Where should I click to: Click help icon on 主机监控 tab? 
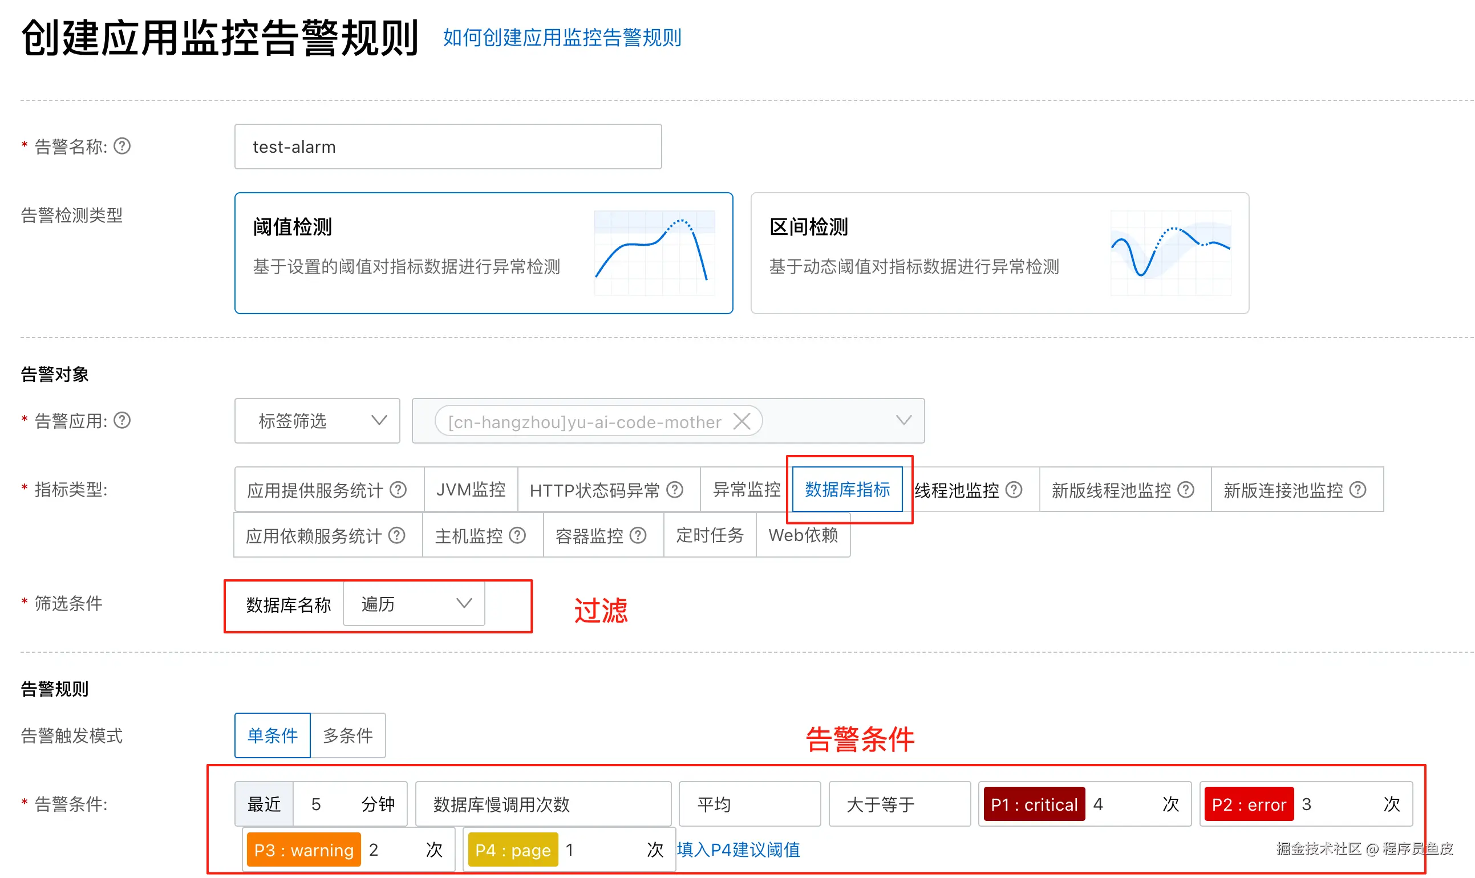click(517, 536)
